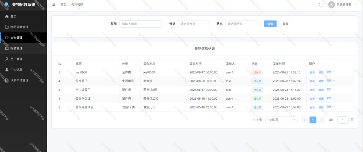The image size is (363, 152).
Task: Click 查看 for the 丢失黑色钱包 row
Action: click(312, 107)
